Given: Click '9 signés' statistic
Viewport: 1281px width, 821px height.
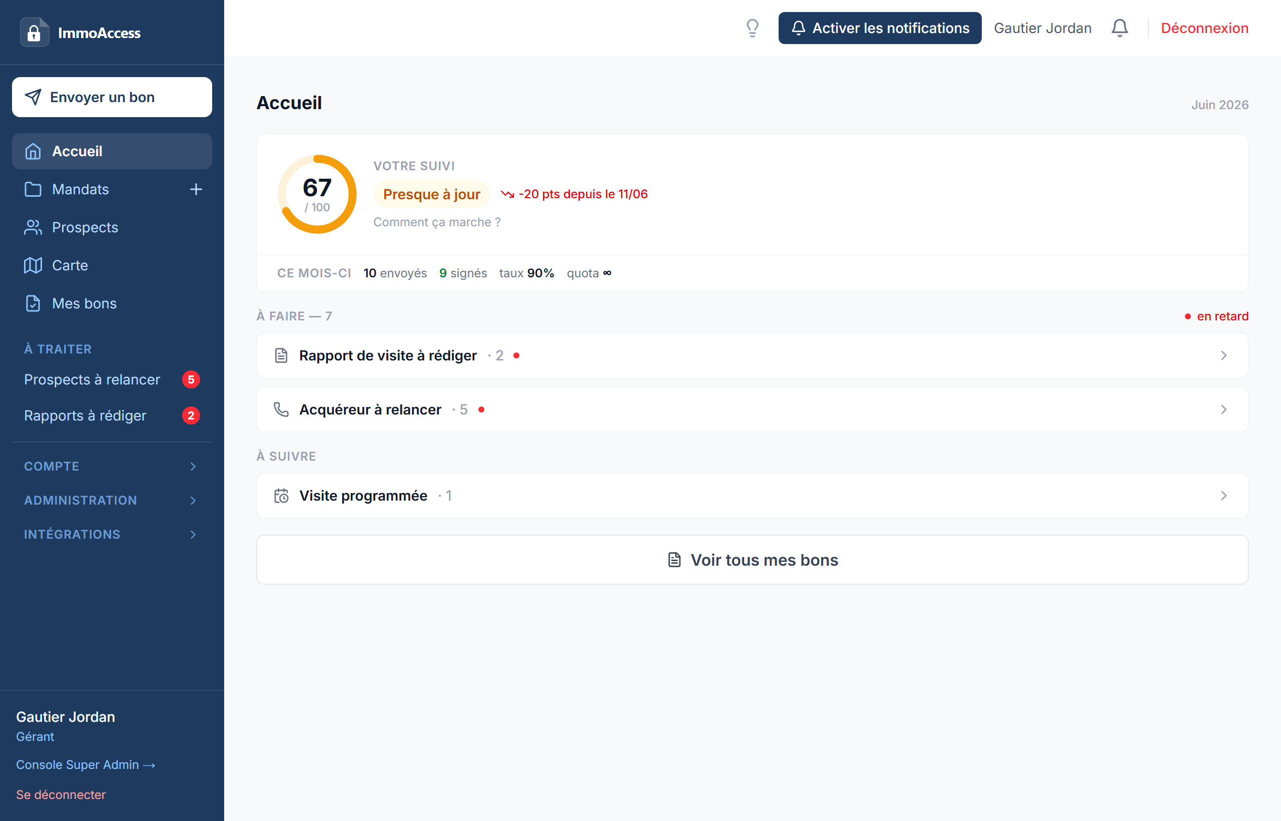Looking at the screenshot, I should pos(463,273).
